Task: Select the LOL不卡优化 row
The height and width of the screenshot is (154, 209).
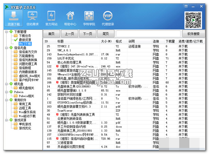Action: (x=124, y=58)
